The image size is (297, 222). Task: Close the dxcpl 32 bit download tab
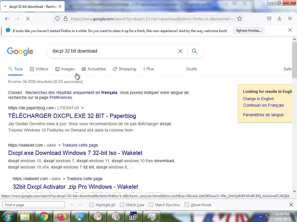(x=60, y=6)
